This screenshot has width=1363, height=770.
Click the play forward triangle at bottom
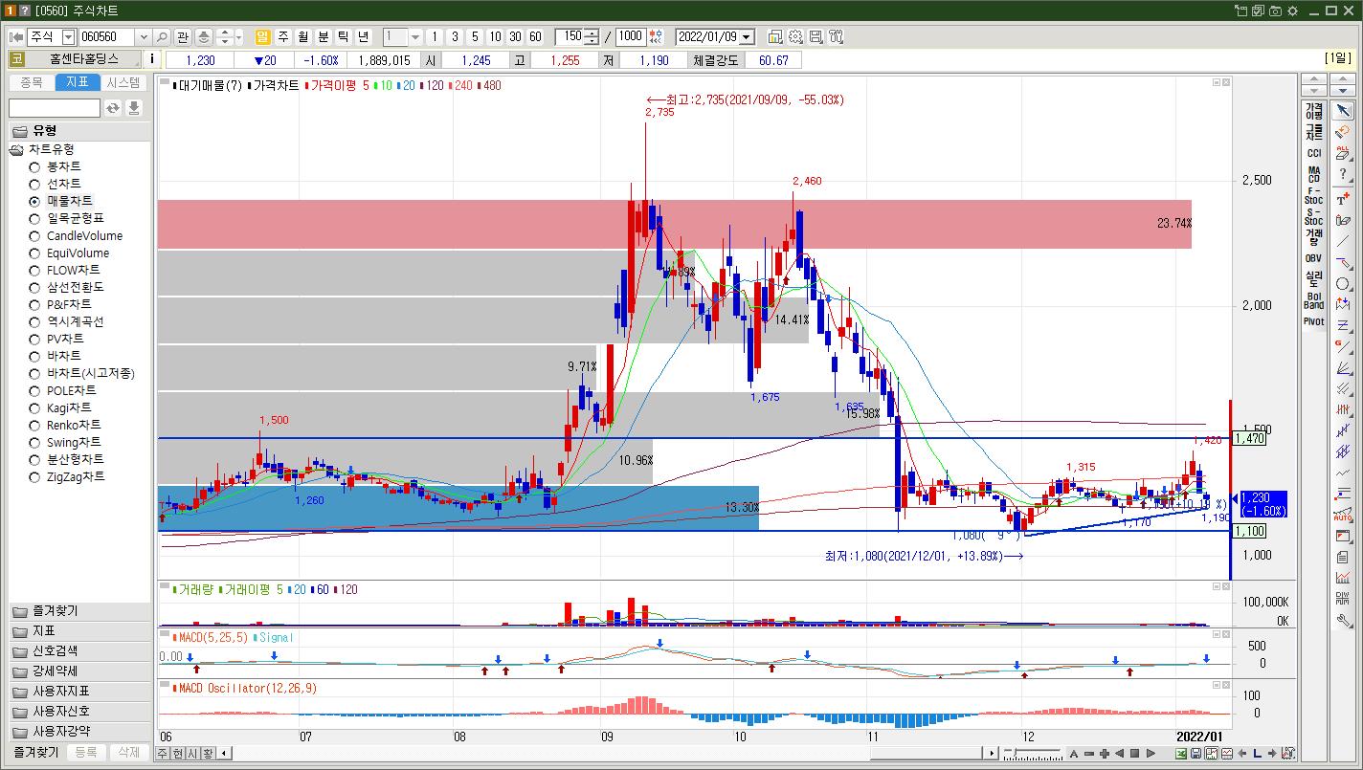pyautogui.click(x=1151, y=754)
